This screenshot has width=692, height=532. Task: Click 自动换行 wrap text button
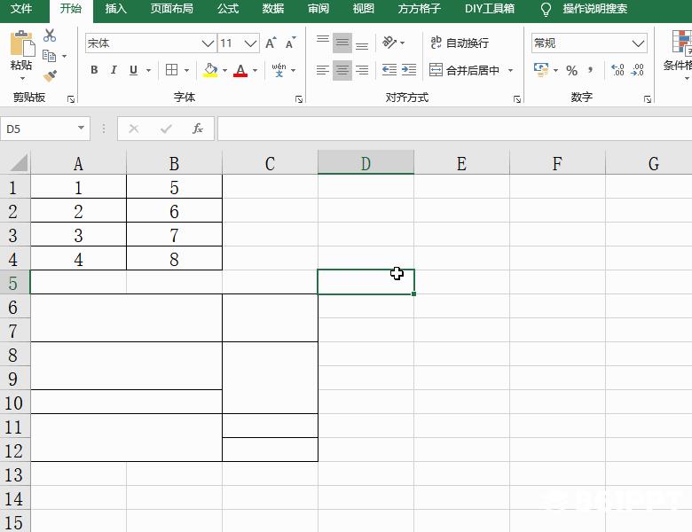460,43
